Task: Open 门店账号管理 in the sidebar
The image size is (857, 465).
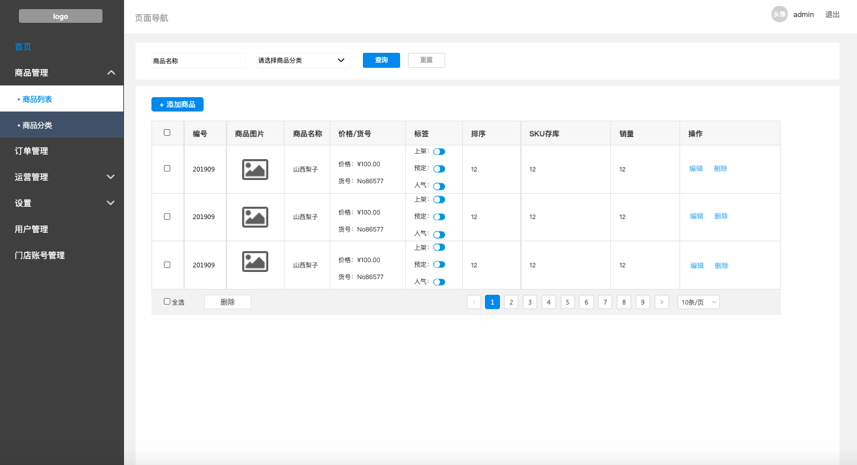Action: click(x=40, y=255)
